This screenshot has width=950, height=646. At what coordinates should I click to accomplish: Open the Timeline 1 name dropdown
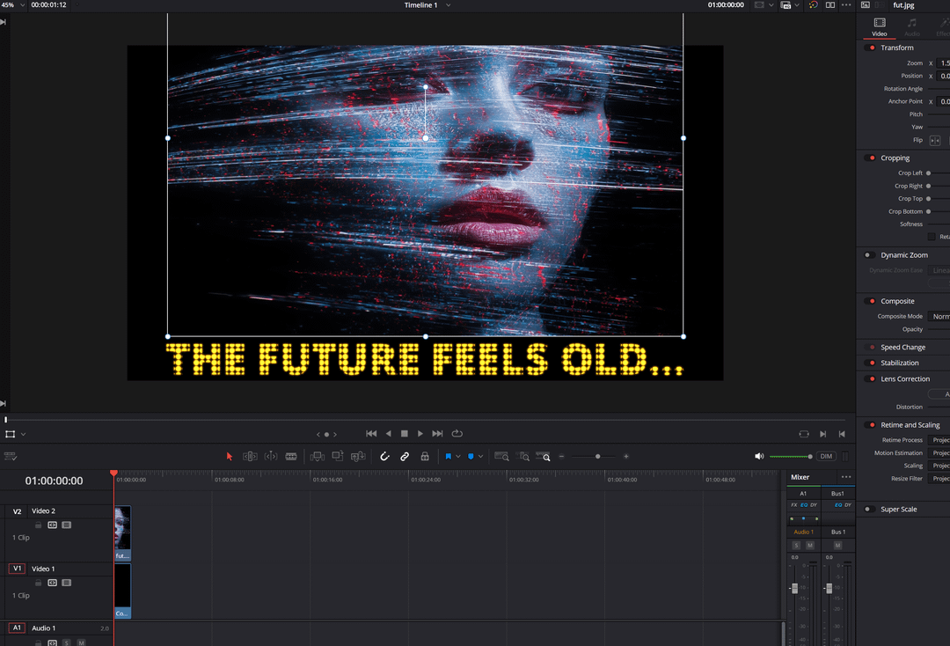448,5
